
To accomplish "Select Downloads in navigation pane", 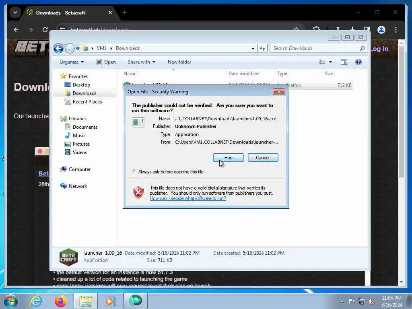I will point(84,93).
